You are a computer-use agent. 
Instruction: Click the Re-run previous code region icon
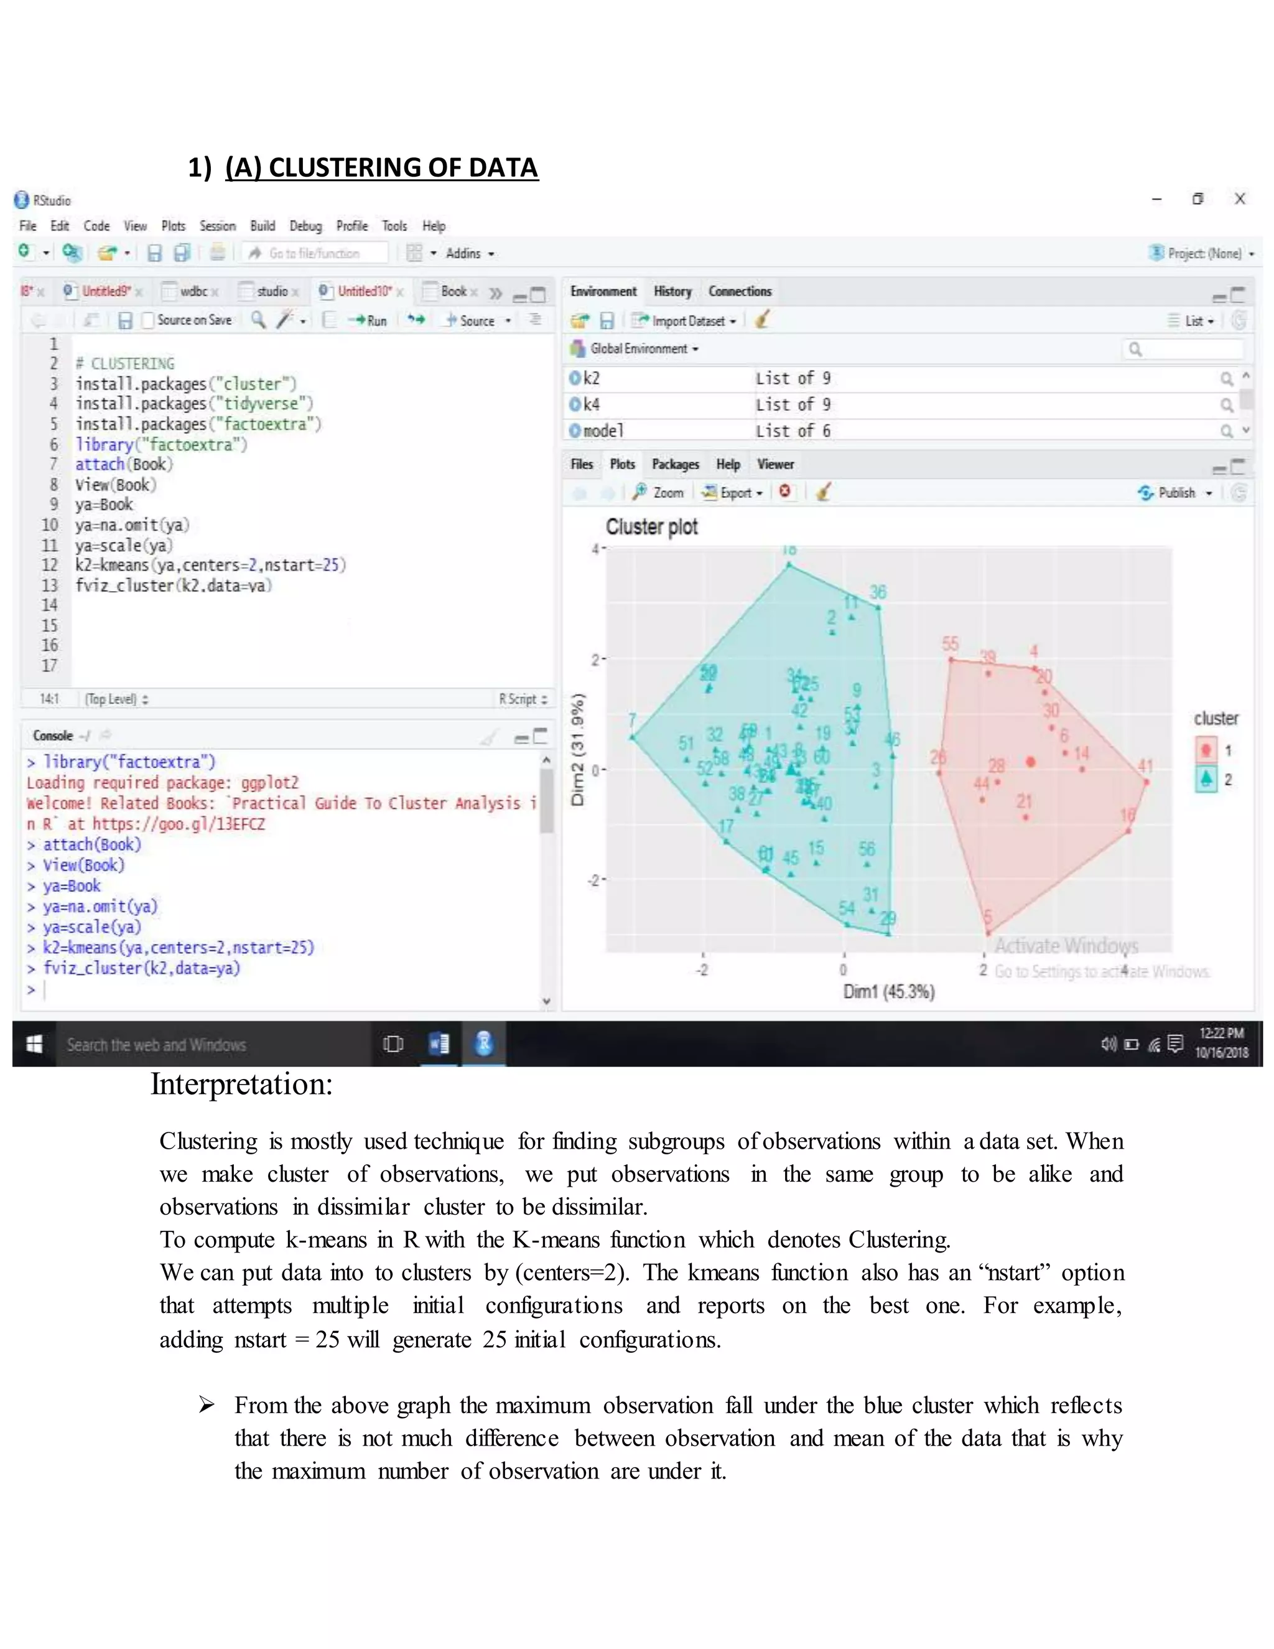click(x=416, y=320)
